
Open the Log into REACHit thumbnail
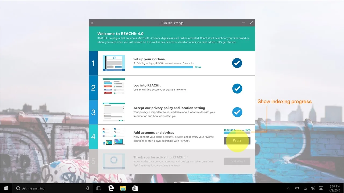click(114, 87)
